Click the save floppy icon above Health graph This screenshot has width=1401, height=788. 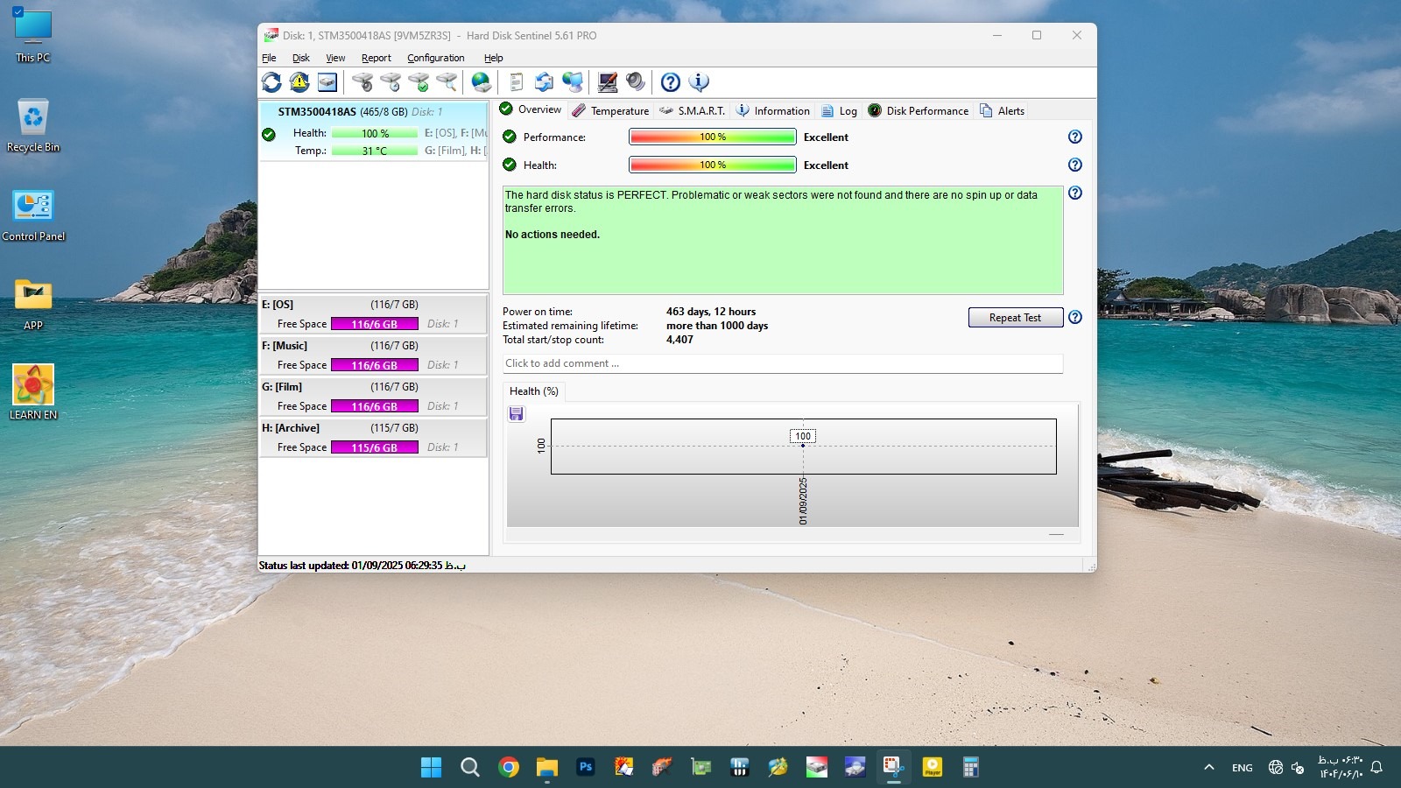coord(517,413)
